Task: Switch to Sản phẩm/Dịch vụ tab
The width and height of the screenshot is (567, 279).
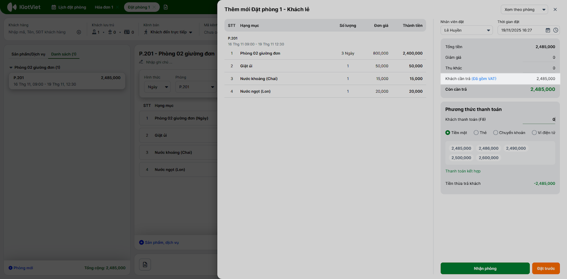Action: point(28,54)
